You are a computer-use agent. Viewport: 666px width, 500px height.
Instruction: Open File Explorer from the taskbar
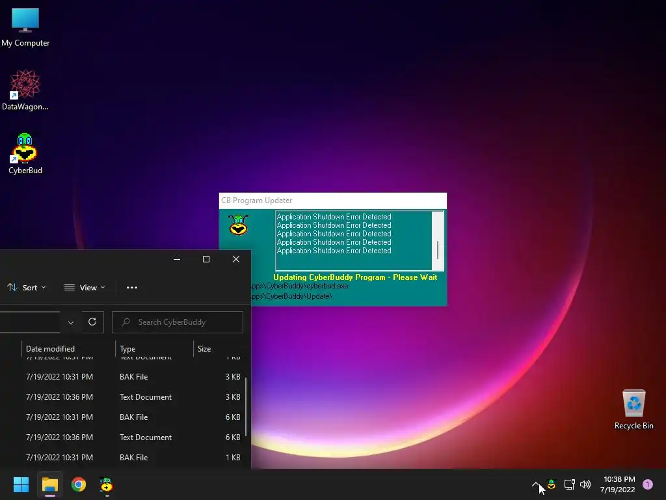(x=49, y=484)
